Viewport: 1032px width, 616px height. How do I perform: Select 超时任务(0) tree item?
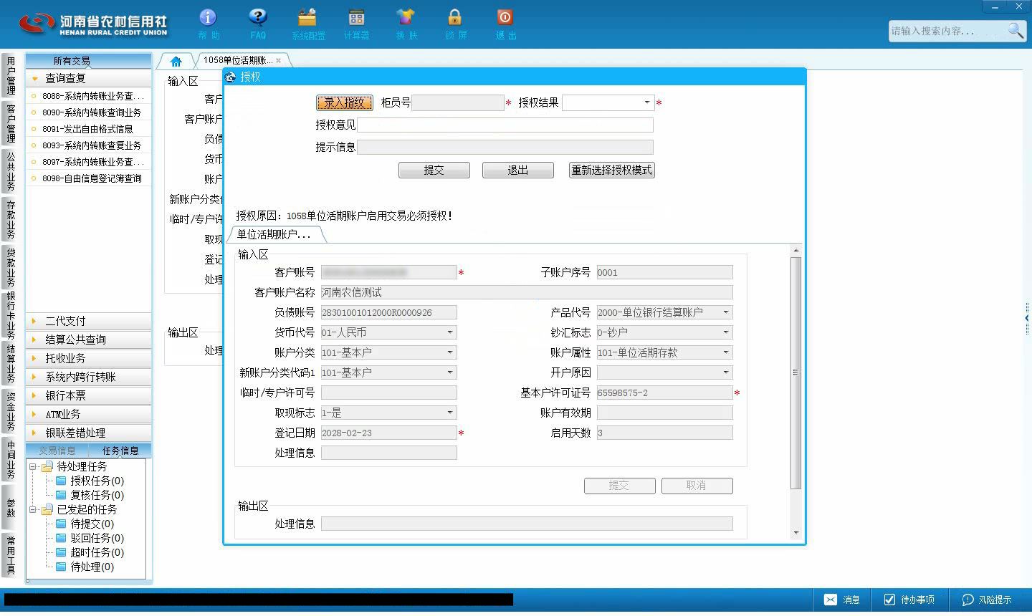97,552
